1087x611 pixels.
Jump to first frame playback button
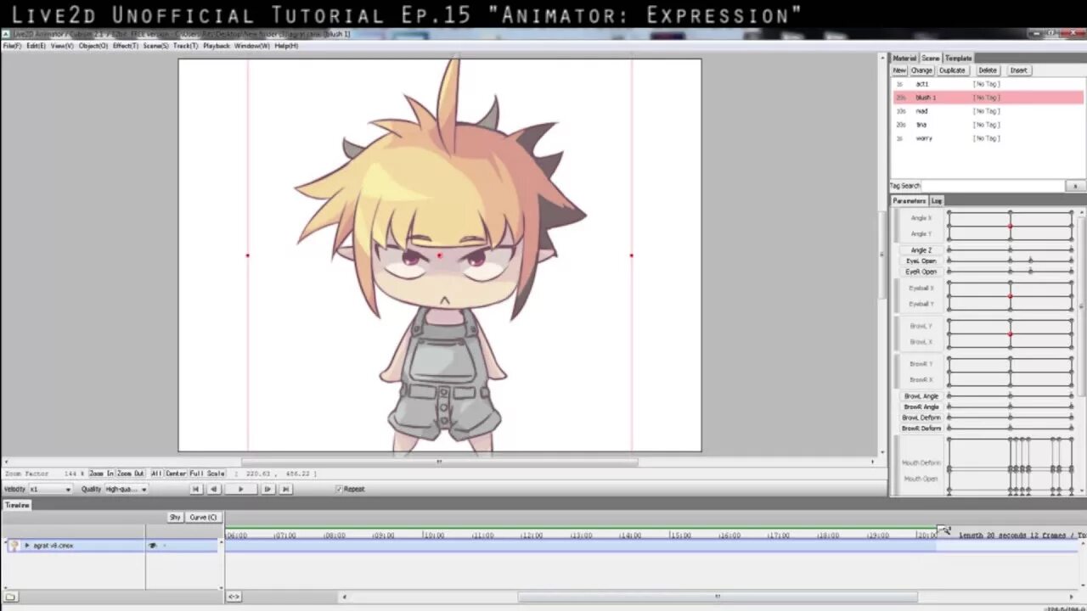pyautogui.click(x=195, y=489)
